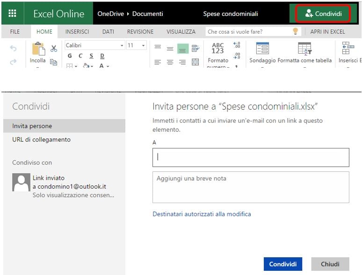362x275 pixels.
Task: Click the decrease decimal icon
Action: click(x=237, y=56)
